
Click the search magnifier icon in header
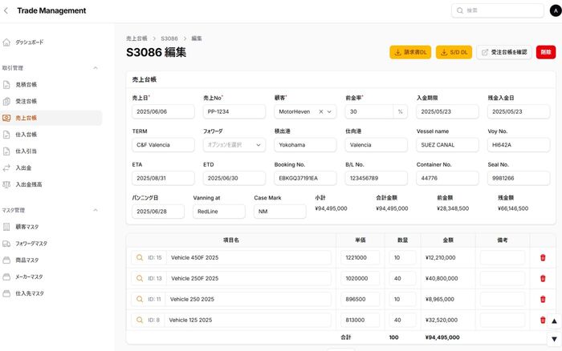coord(460,10)
